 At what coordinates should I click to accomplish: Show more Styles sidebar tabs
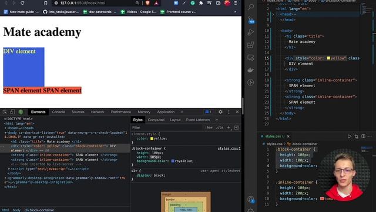pyautogui.click(x=217, y=120)
